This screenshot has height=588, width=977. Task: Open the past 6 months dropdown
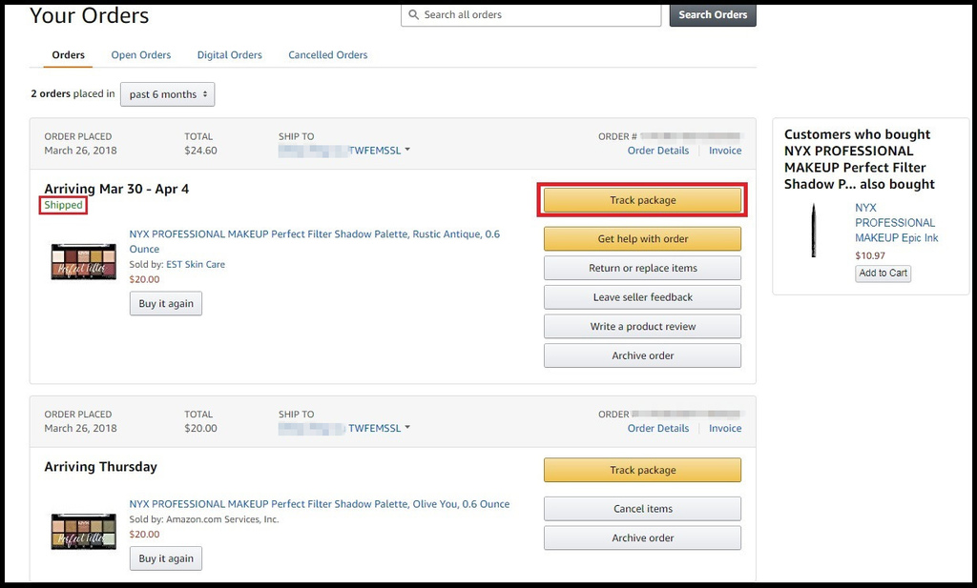[167, 94]
